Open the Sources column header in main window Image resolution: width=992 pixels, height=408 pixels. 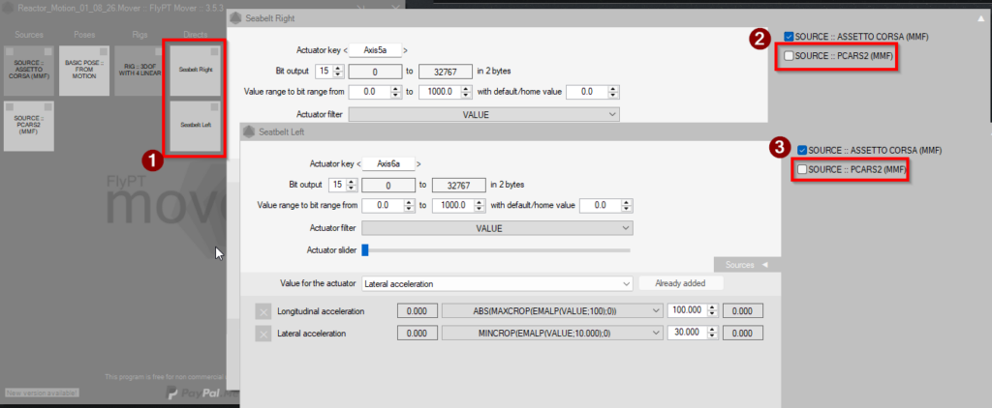(29, 34)
